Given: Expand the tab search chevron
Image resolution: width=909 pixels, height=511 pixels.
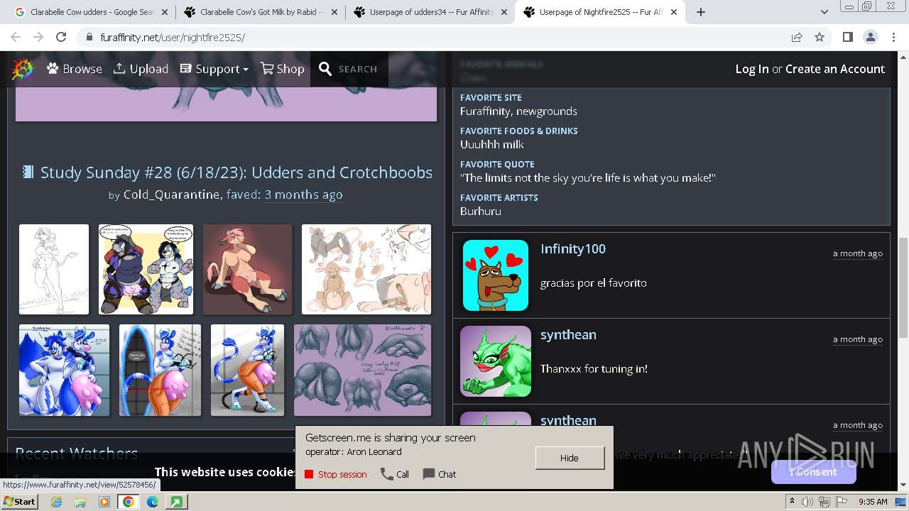Looking at the screenshot, I should tap(824, 12).
